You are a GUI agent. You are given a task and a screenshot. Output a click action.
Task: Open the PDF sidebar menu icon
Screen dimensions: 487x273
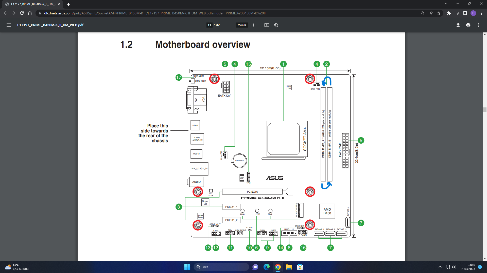[9, 25]
